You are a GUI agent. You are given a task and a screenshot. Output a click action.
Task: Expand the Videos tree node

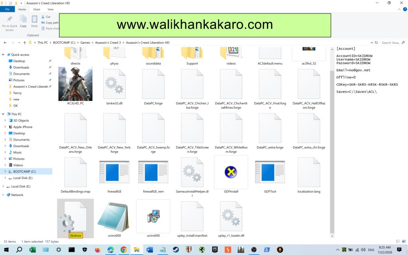5,165
